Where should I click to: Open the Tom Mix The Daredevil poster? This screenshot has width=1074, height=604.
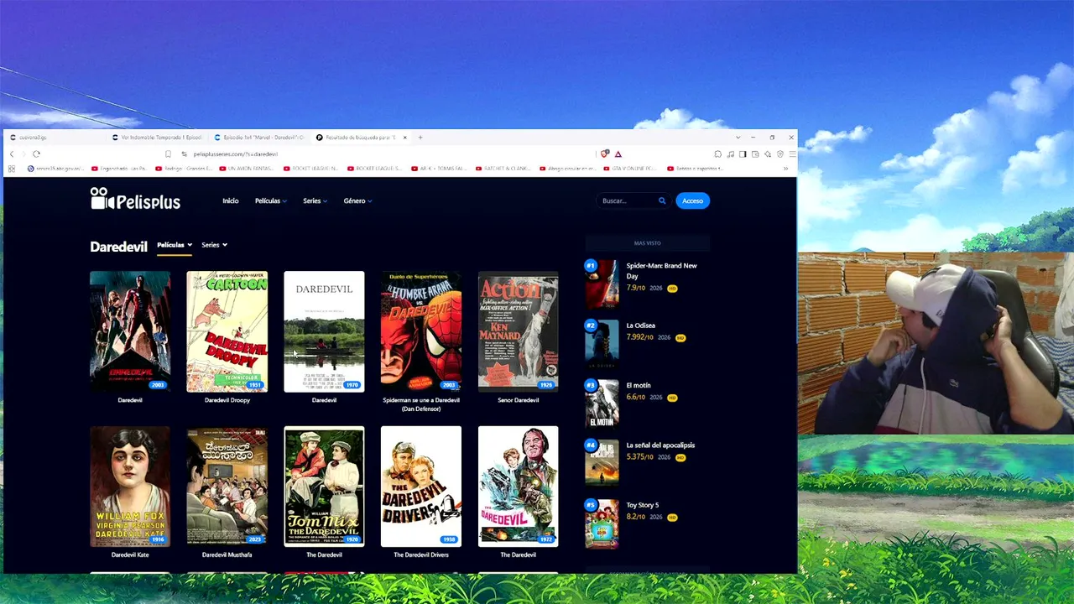324,487
